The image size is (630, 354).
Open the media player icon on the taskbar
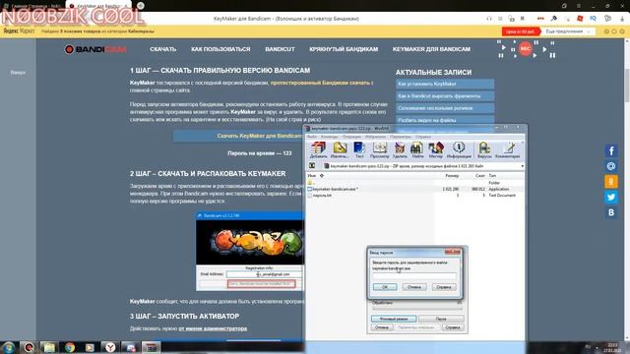(x=90, y=347)
